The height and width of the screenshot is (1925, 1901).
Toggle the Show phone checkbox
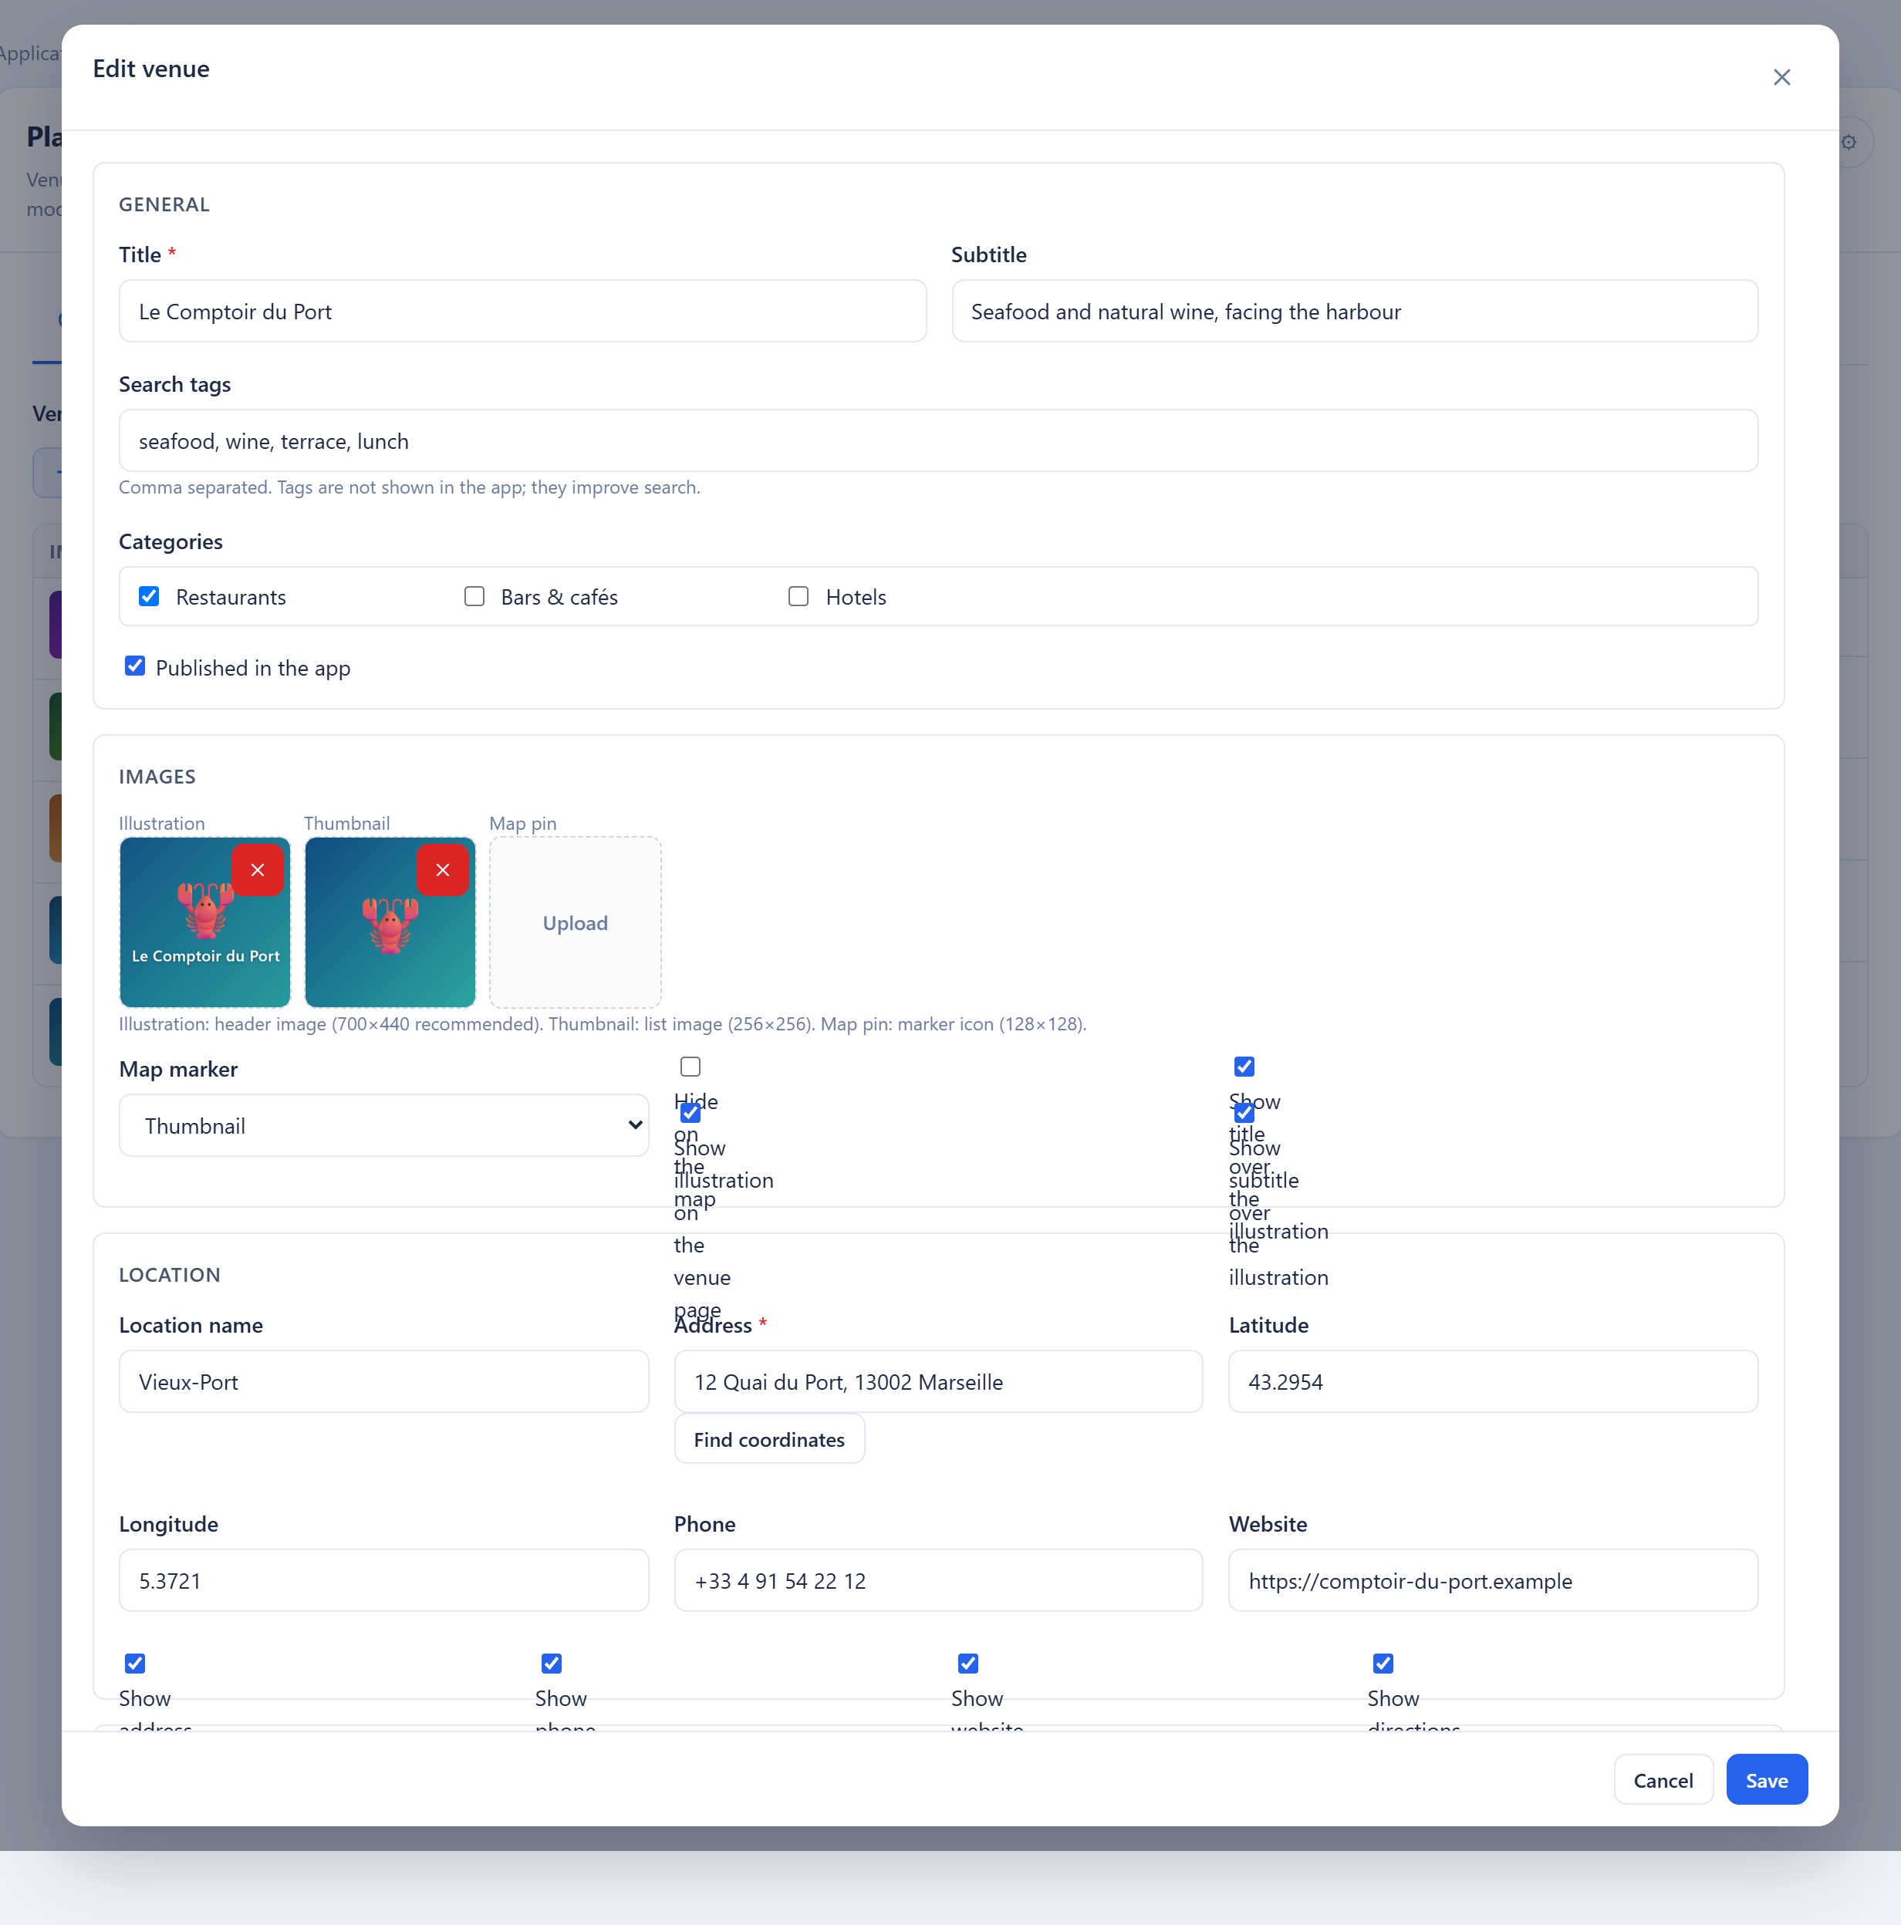click(x=552, y=1663)
